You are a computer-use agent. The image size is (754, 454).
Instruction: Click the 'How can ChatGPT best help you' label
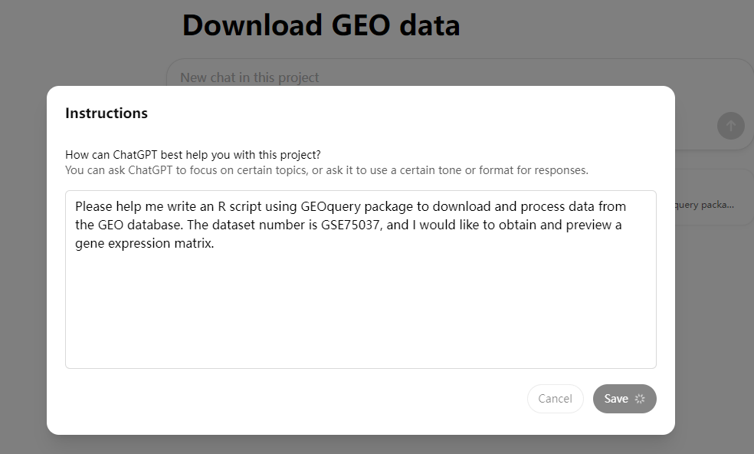point(193,155)
